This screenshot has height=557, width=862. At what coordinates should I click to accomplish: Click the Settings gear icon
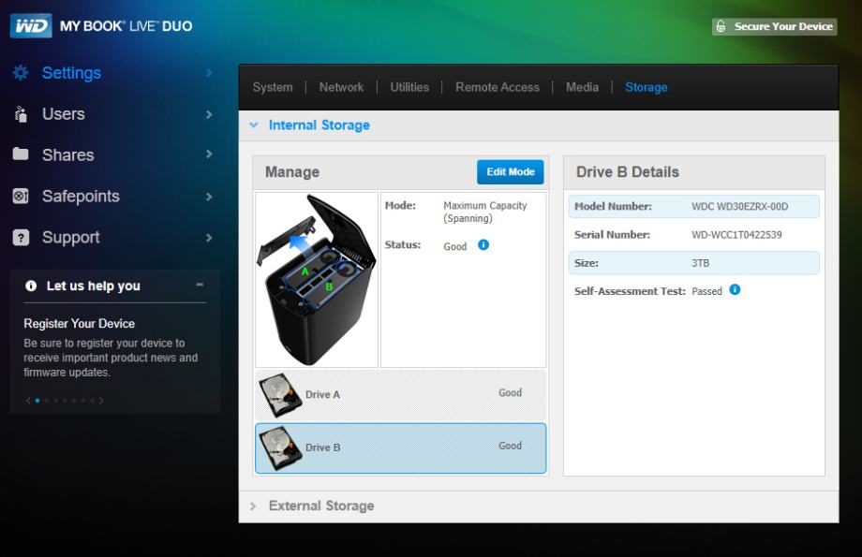click(x=21, y=72)
